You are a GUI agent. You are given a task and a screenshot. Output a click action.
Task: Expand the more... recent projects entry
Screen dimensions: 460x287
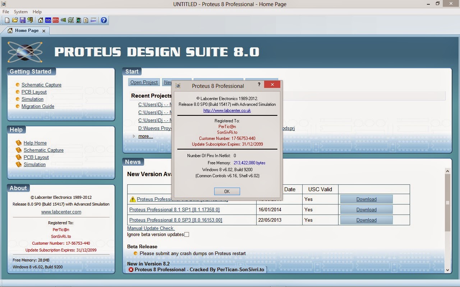(145, 136)
